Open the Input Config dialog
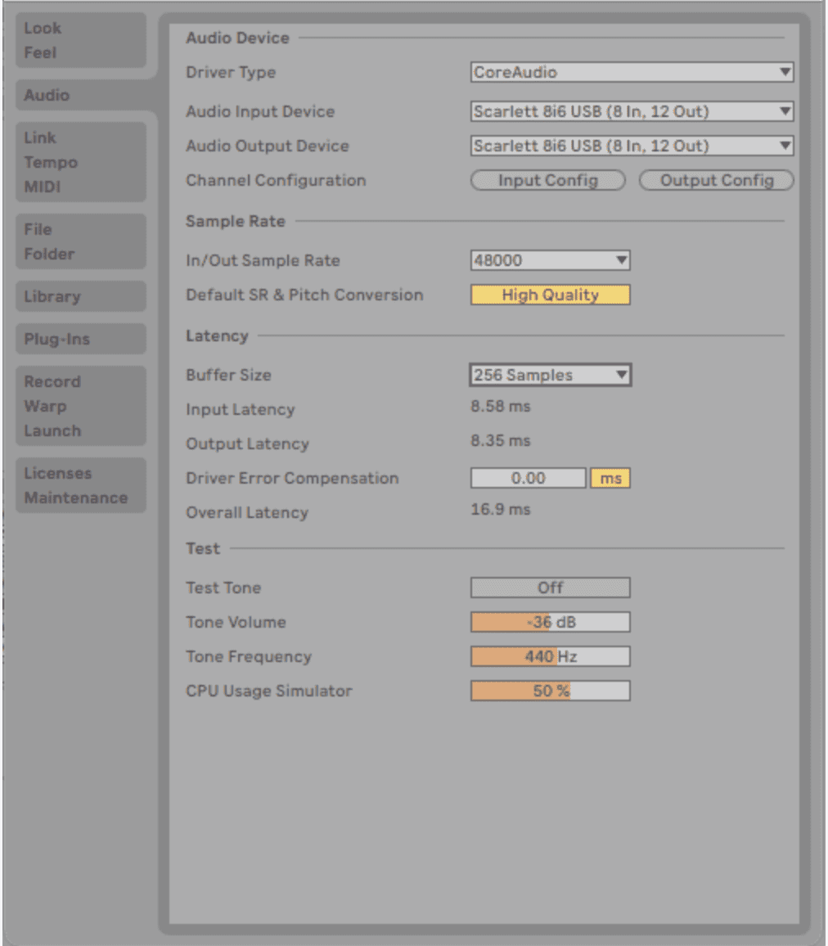Image resolution: width=828 pixels, height=946 pixels. (547, 180)
